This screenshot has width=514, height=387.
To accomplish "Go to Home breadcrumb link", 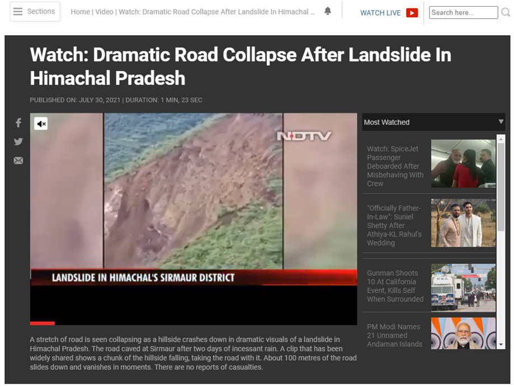I will point(81,12).
